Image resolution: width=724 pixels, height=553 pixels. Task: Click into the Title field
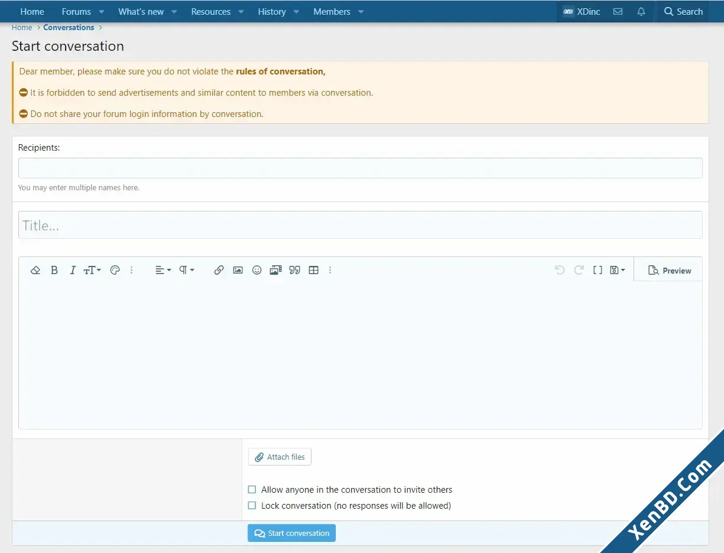click(361, 225)
